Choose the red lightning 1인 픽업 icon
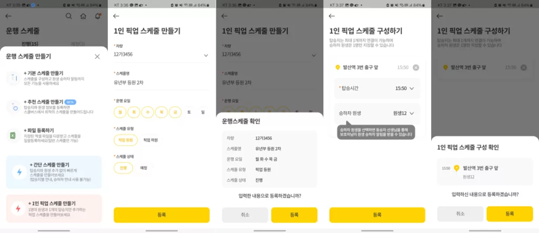This screenshot has height=233, width=539. (x=17, y=208)
